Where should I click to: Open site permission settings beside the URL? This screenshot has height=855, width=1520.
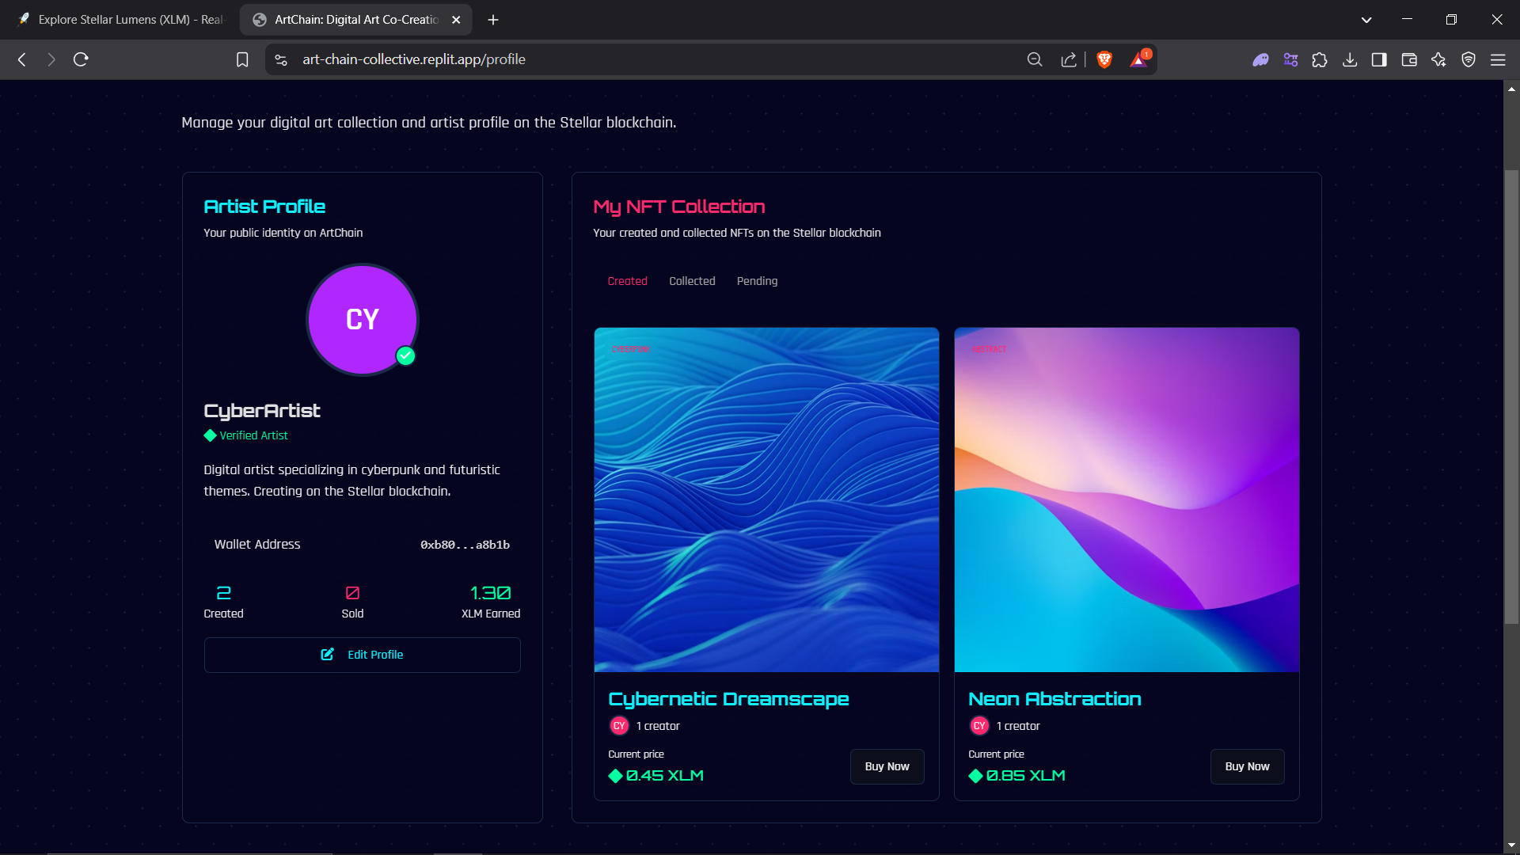coord(280,59)
